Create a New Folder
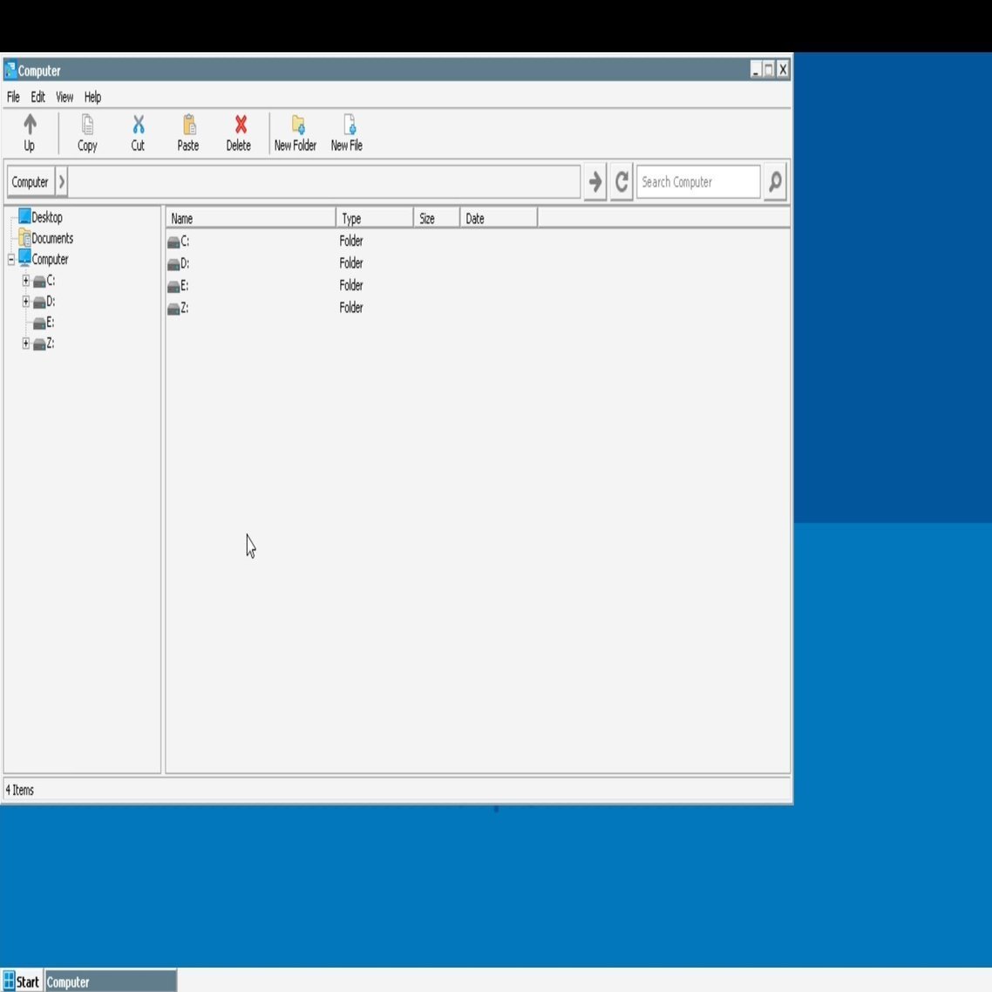Image resolution: width=992 pixels, height=992 pixels. (295, 132)
